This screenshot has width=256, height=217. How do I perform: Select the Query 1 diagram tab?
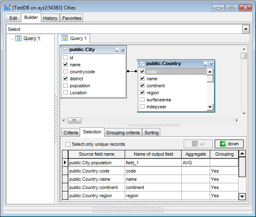pyautogui.click(x=74, y=38)
